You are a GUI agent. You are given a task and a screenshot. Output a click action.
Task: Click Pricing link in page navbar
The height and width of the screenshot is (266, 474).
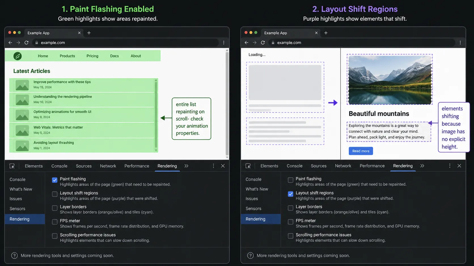92,56
